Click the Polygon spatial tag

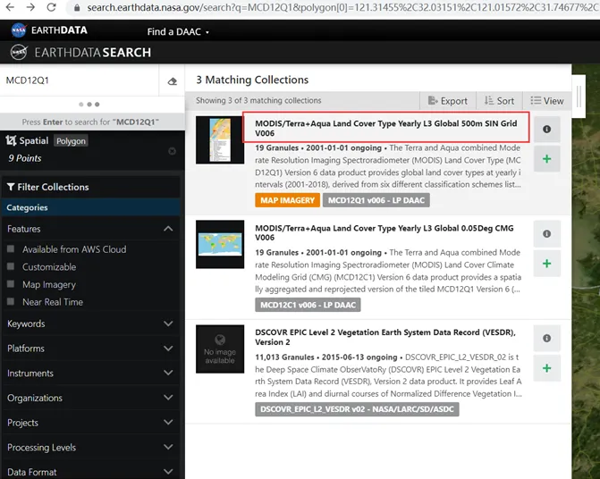tap(72, 140)
